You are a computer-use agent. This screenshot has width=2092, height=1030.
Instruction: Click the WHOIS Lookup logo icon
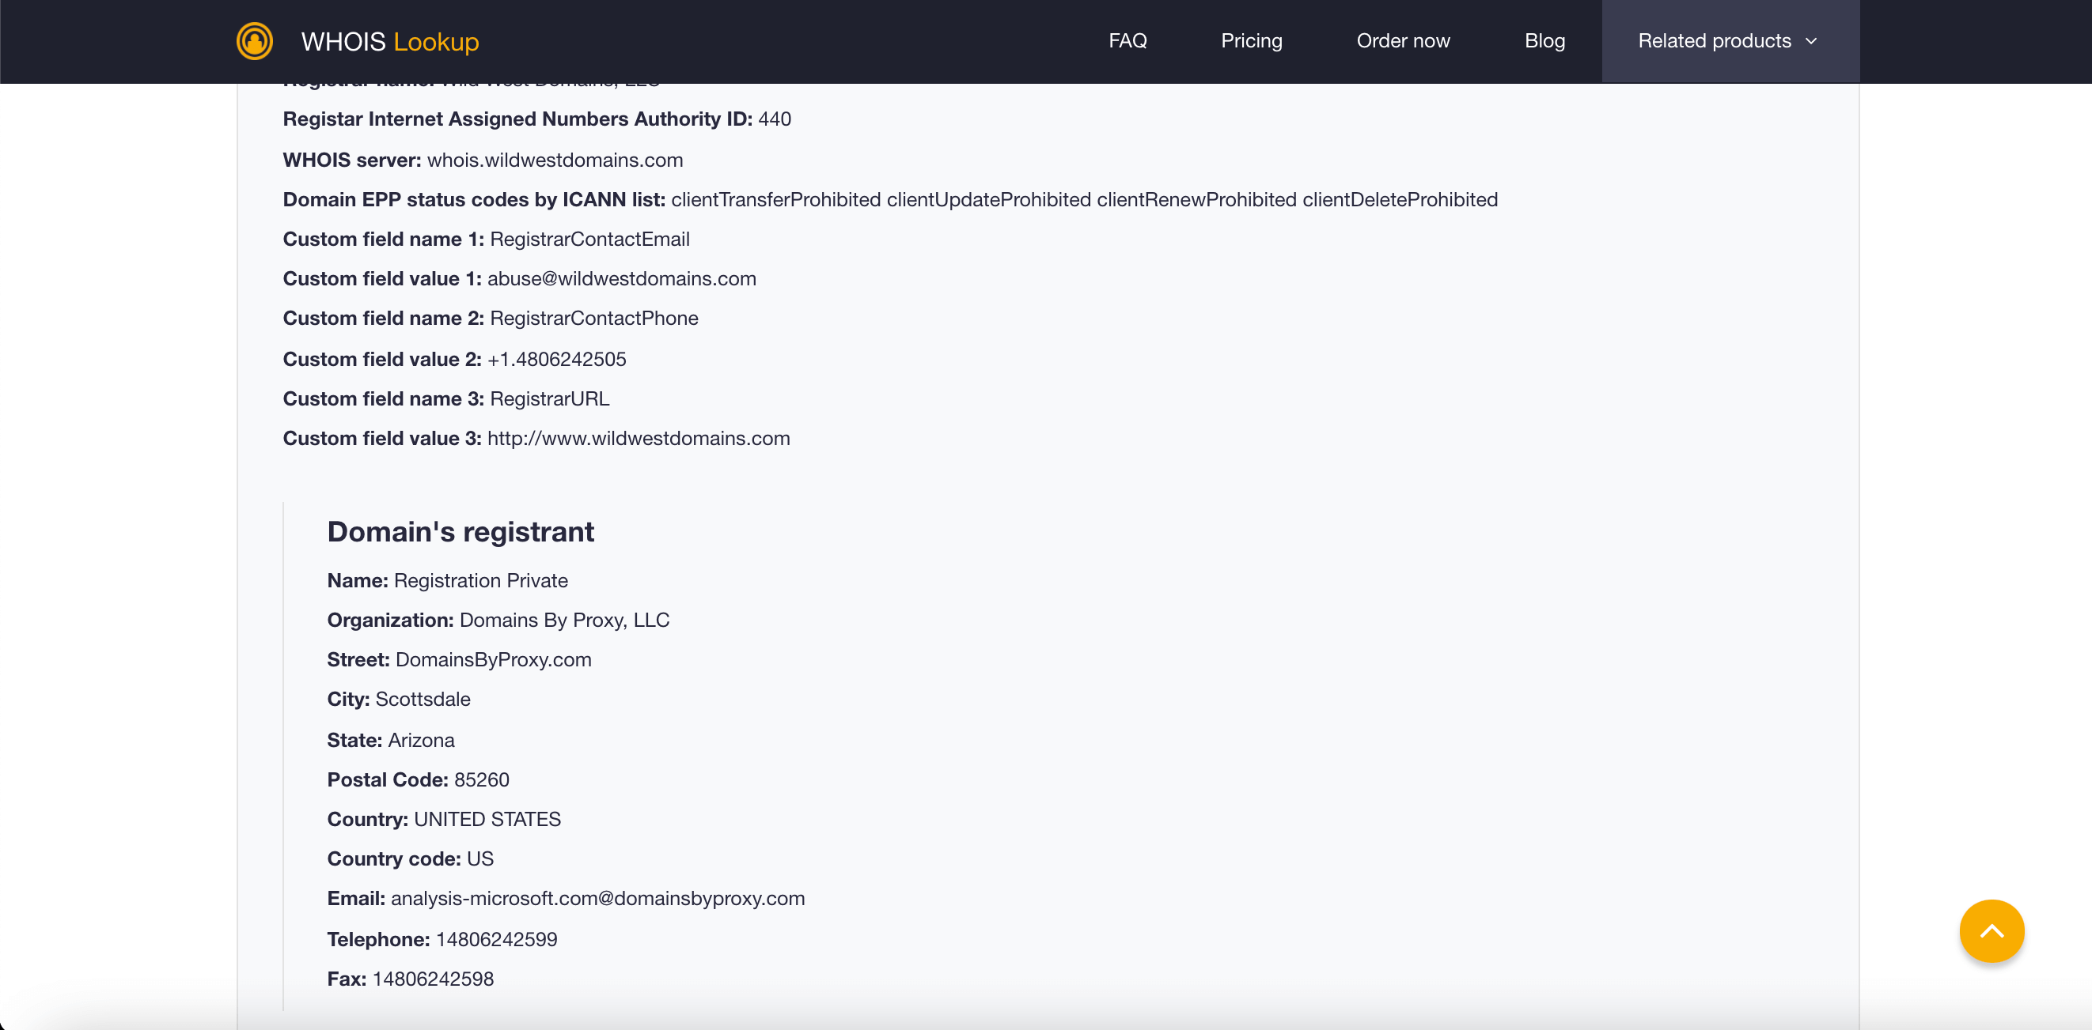(254, 40)
